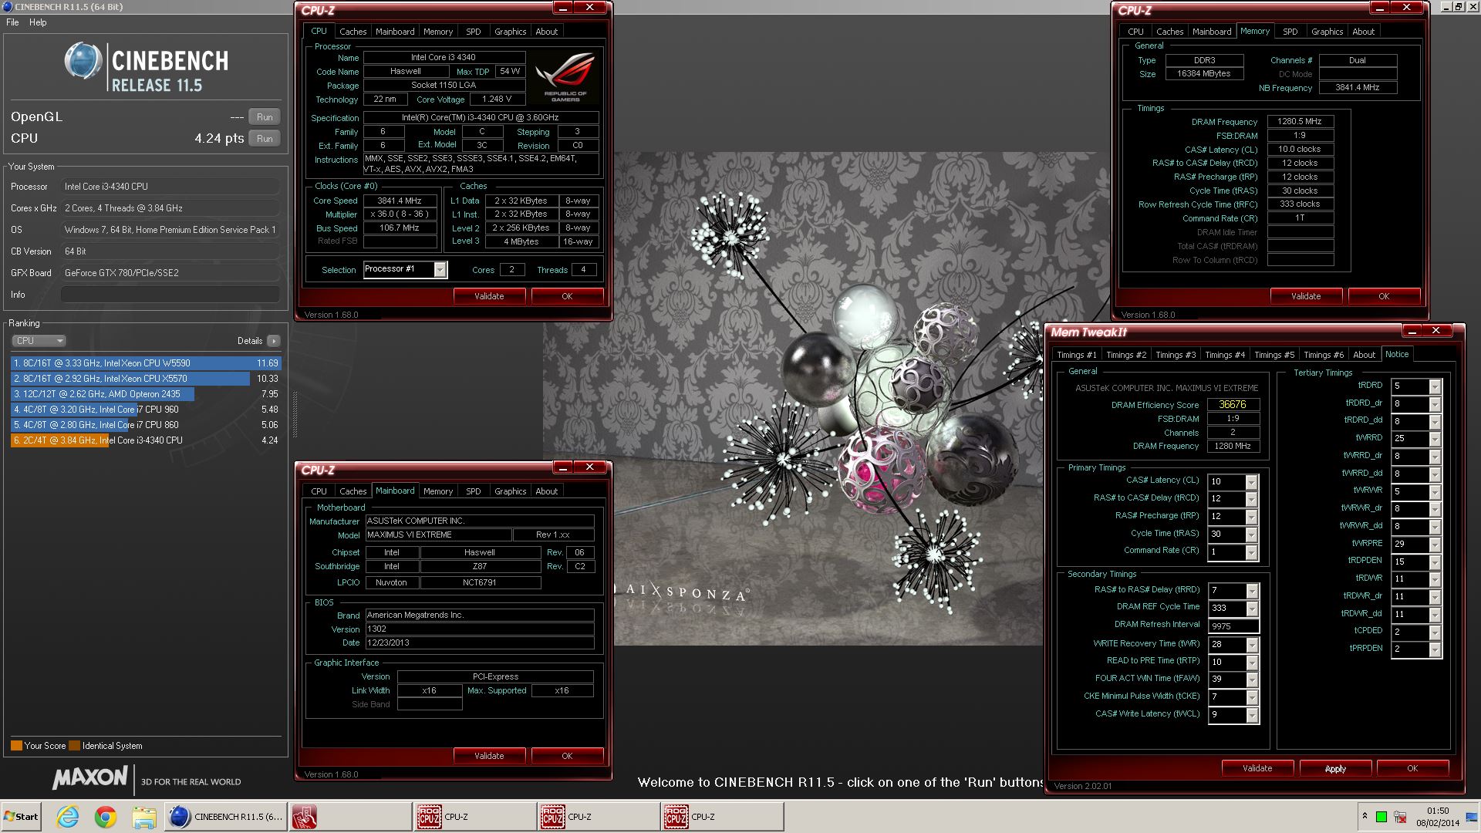Run the OpenGL benchmark
This screenshot has width=1481, height=833.
click(x=265, y=117)
